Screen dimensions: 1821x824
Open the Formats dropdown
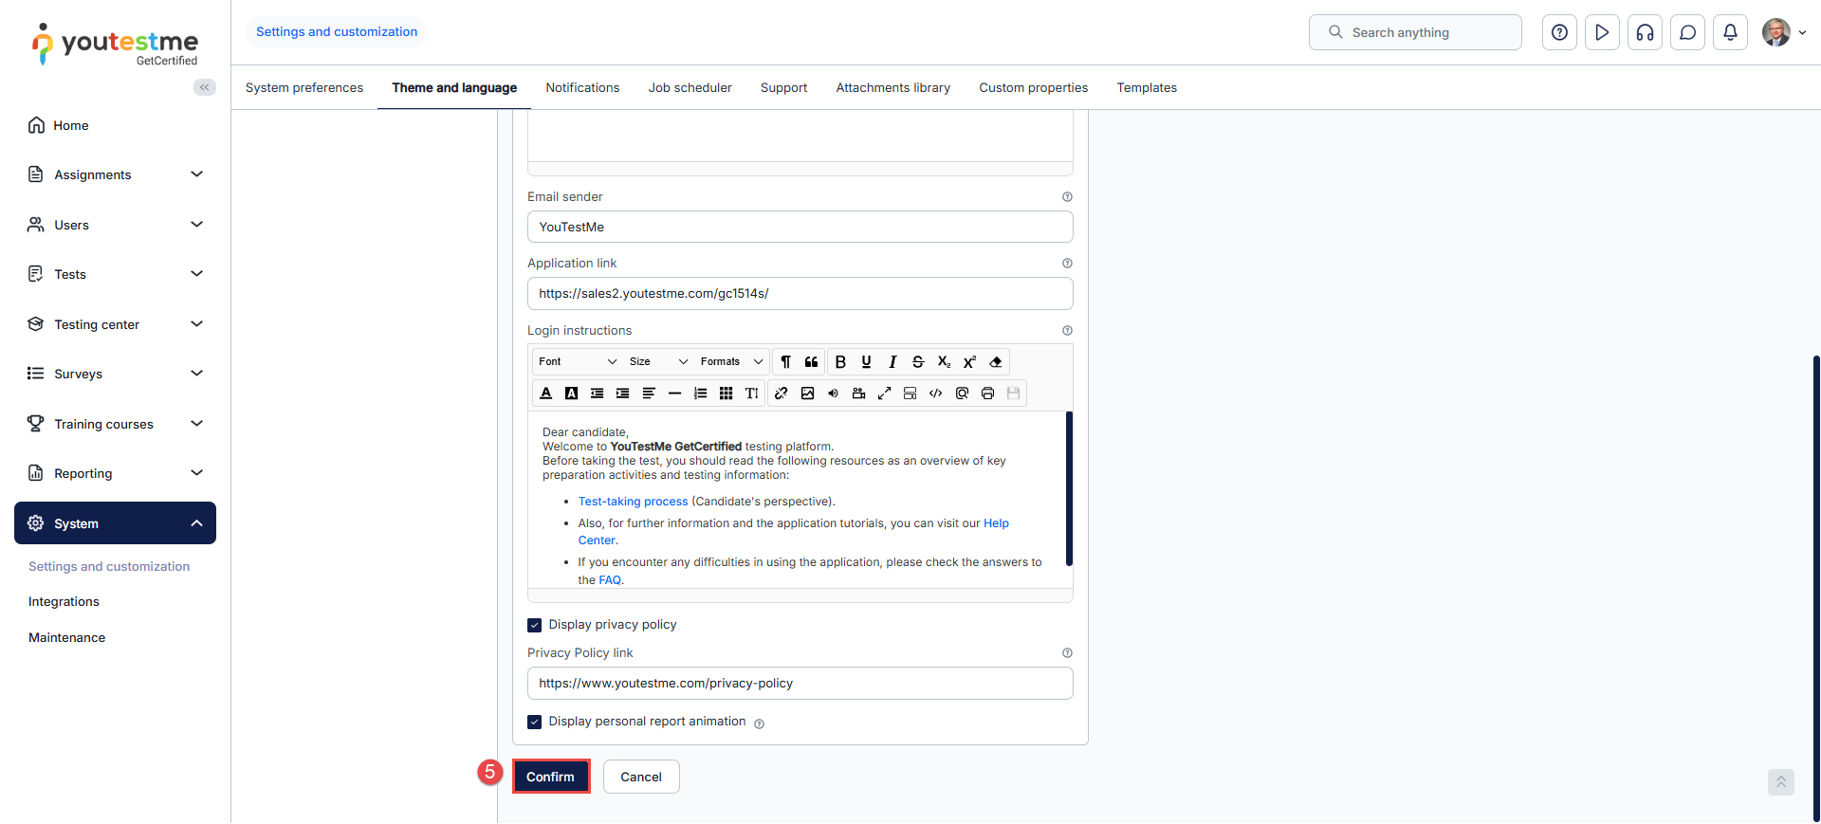coord(731,362)
